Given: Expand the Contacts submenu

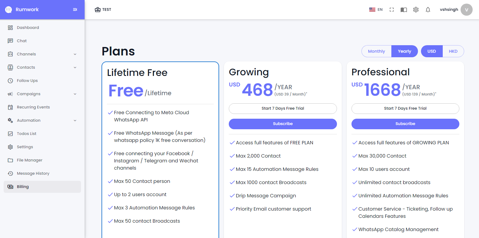Looking at the screenshot, I should (x=75, y=67).
